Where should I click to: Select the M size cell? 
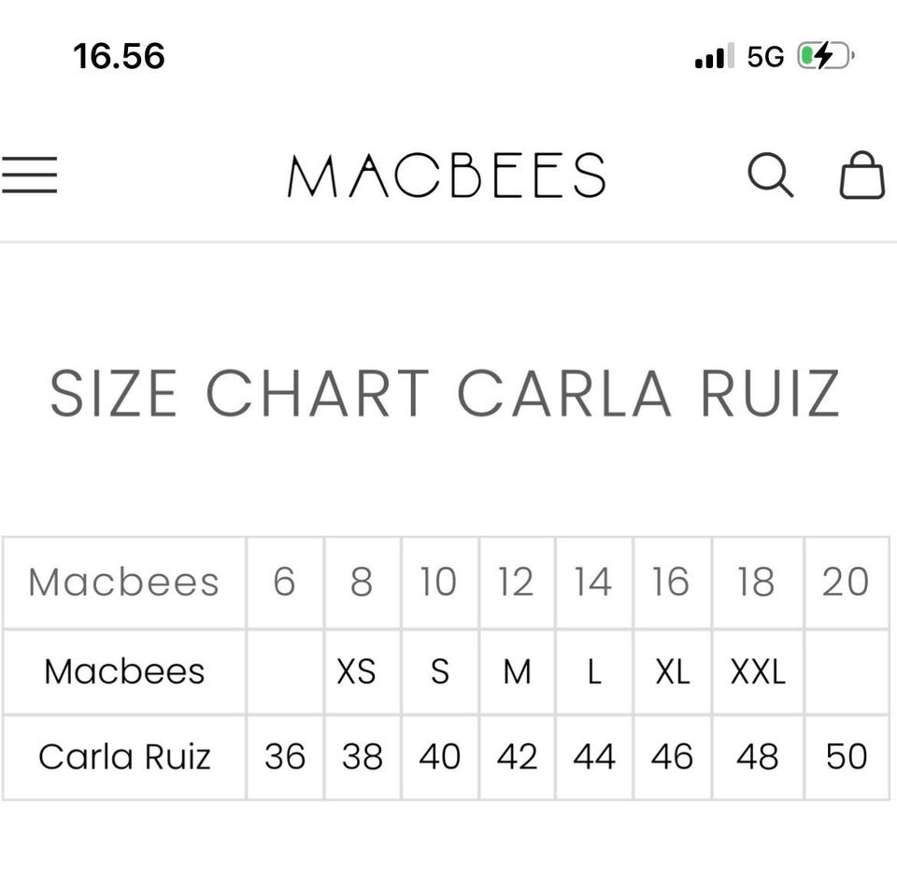click(517, 671)
